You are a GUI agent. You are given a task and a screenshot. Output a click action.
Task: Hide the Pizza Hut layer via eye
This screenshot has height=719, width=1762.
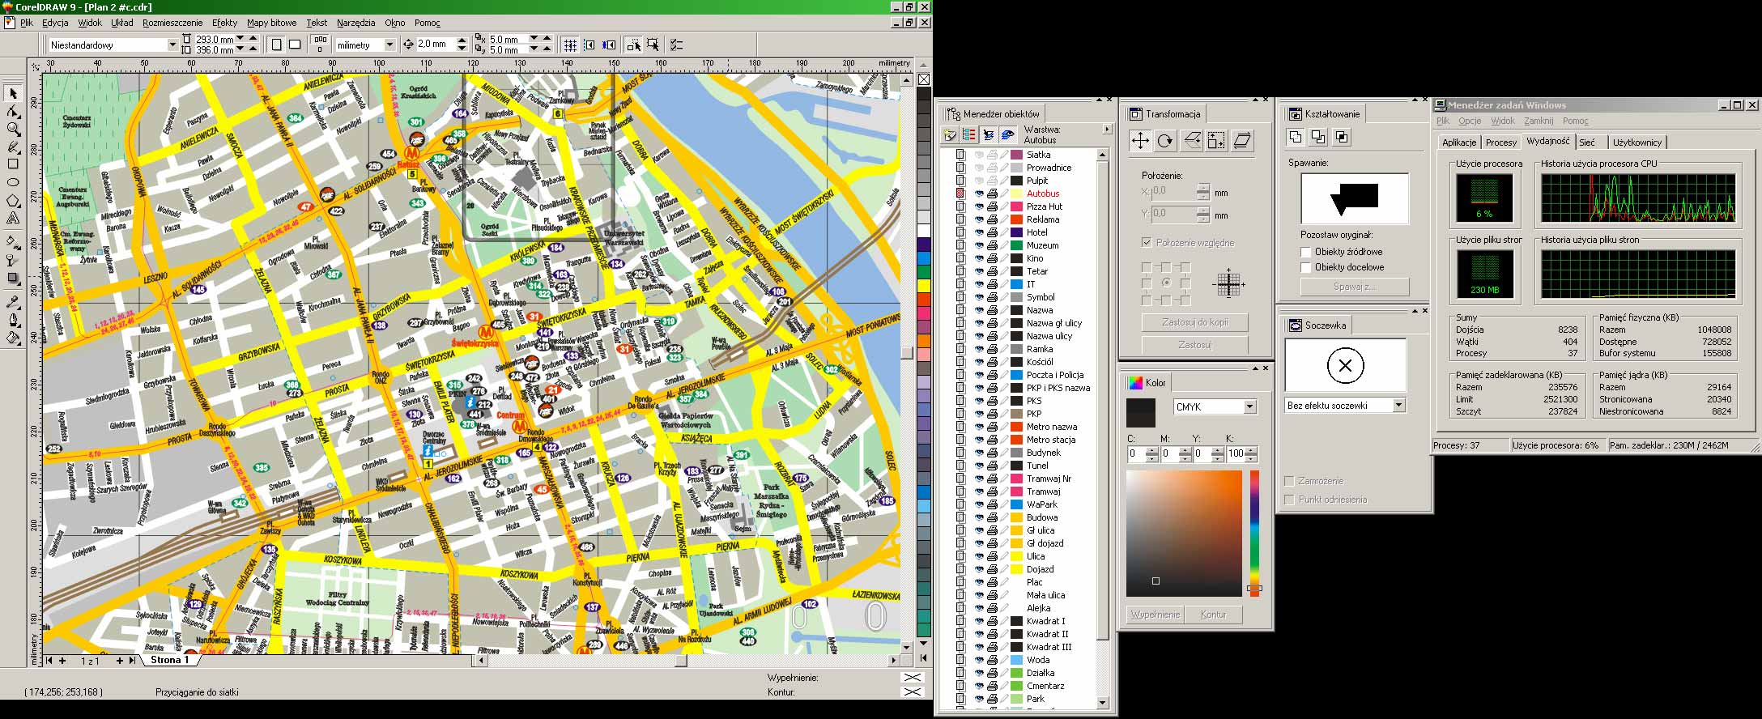(x=979, y=206)
